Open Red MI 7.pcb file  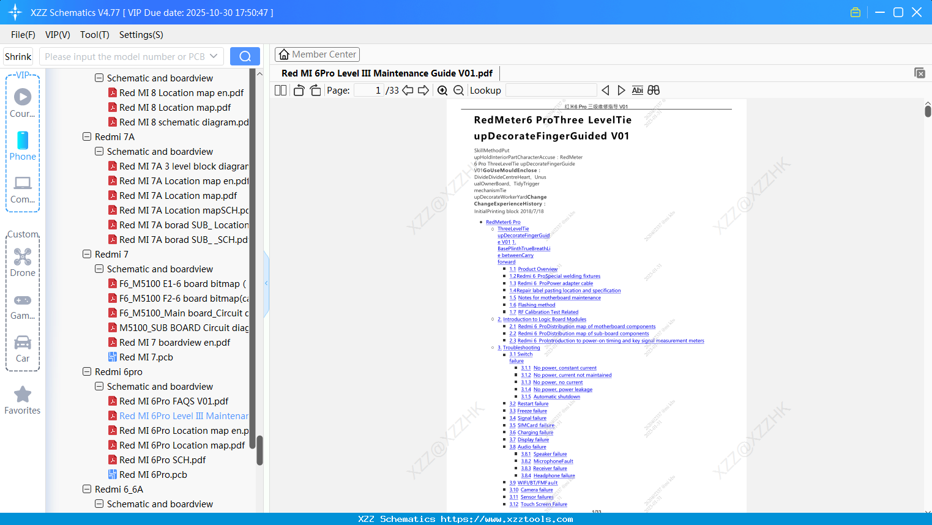(141, 357)
